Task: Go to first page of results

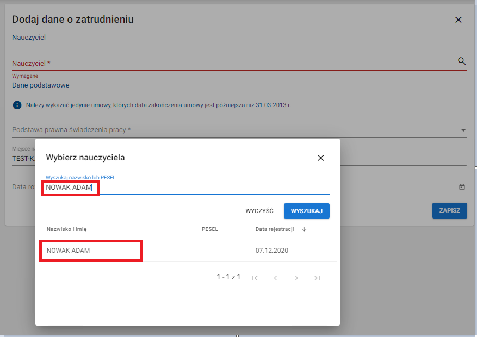Action: [x=255, y=278]
